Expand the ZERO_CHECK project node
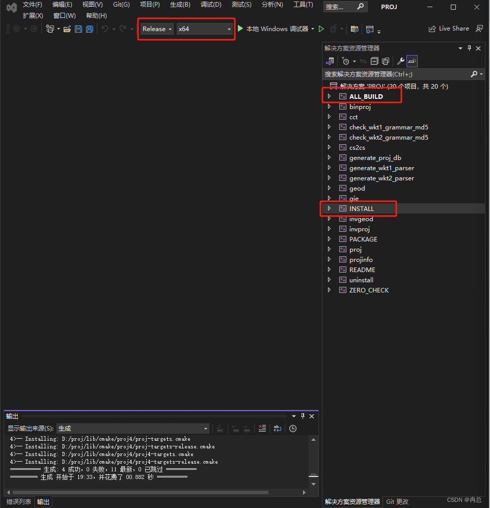Screen dimensions: 490x508 point(330,290)
